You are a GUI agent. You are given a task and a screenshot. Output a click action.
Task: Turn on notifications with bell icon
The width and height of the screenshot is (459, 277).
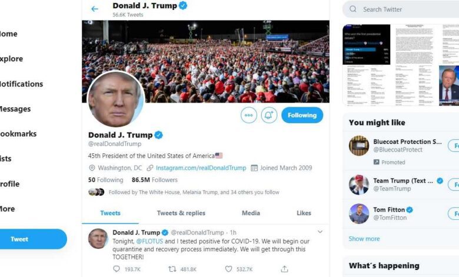click(x=269, y=115)
